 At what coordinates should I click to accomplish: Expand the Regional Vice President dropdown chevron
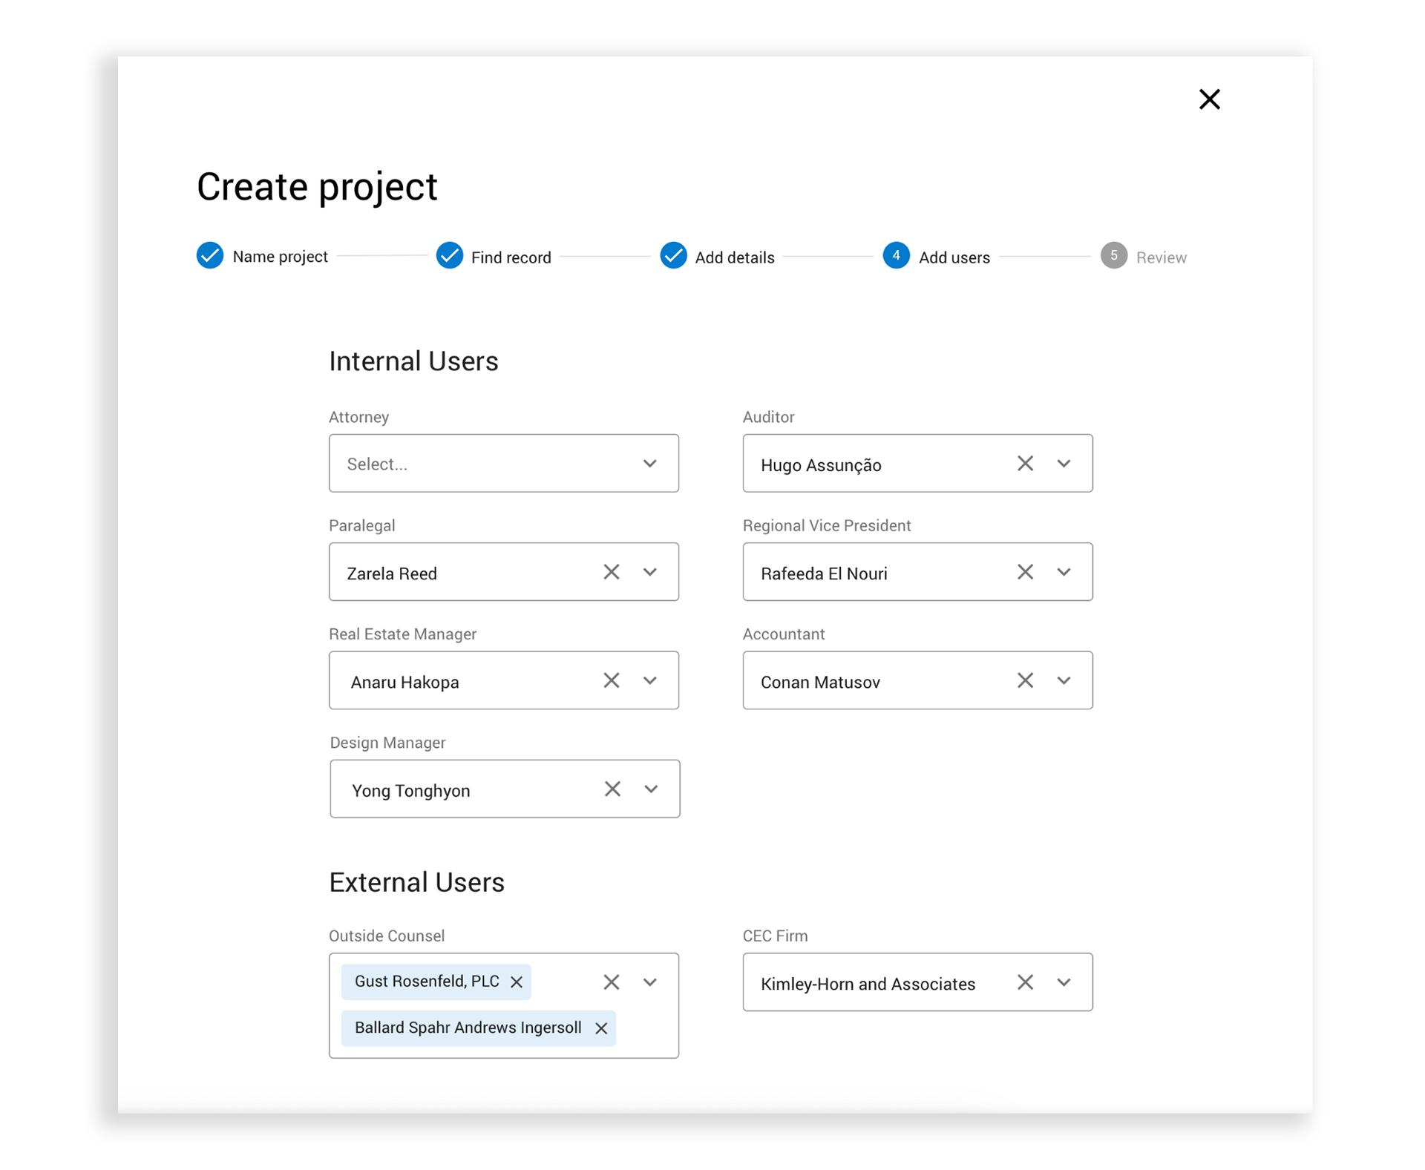pos(1064,572)
